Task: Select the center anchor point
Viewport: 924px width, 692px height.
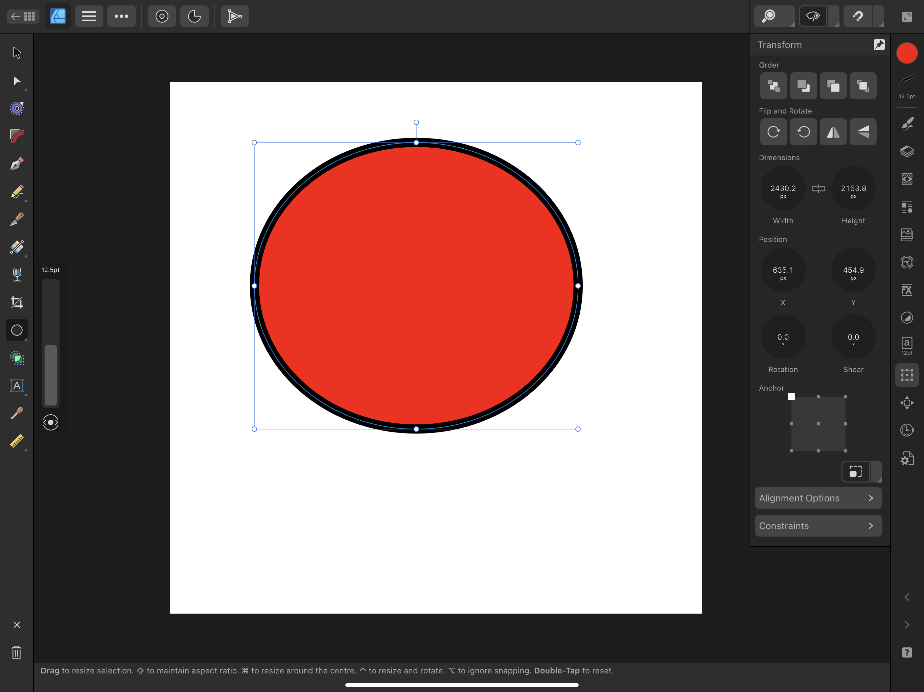Action: tap(818, 424)
